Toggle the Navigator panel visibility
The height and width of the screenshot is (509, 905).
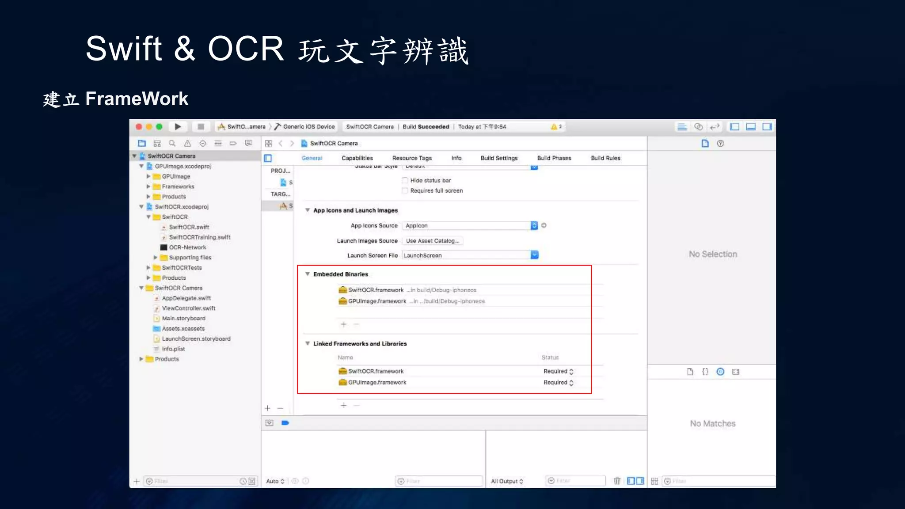[x=734, y=127]
